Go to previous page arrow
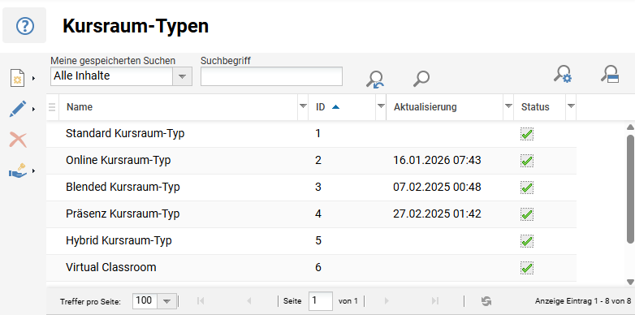This screenshot has height=315, width=635. (x=249, y=301)
